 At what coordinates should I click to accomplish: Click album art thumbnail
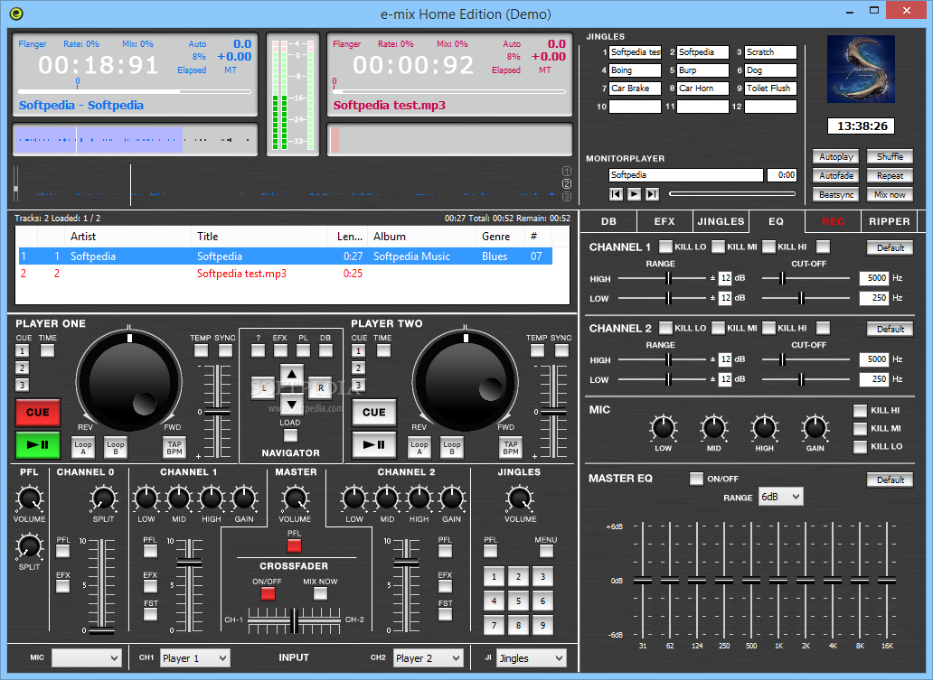point(861,69)
